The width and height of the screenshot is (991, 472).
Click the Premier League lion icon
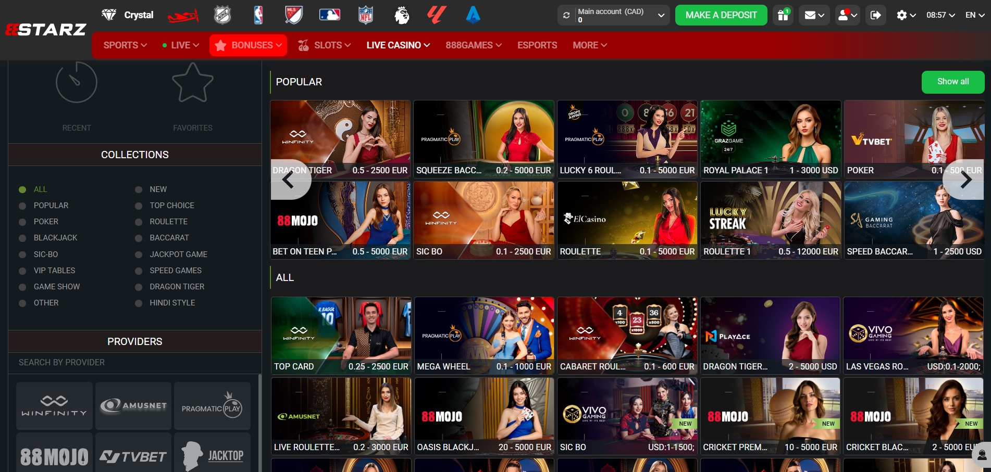click(x=401, y=15)
